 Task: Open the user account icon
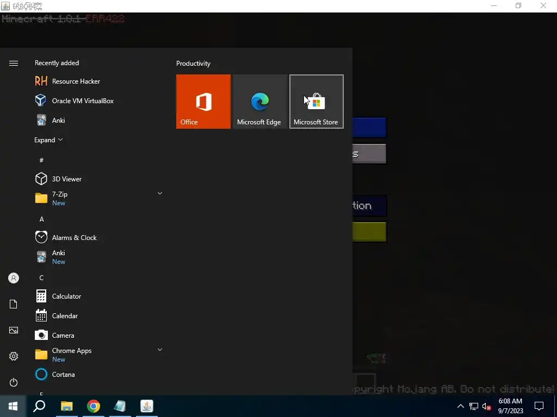point(14,278)
